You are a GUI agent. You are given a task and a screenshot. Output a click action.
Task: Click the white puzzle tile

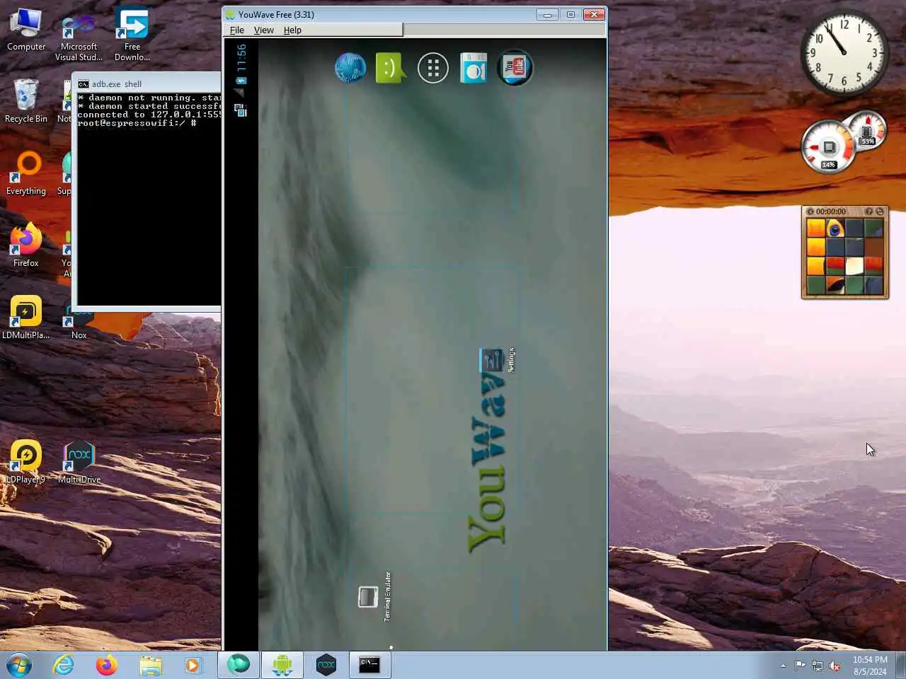pyautogui.click(x=854, y=266)
